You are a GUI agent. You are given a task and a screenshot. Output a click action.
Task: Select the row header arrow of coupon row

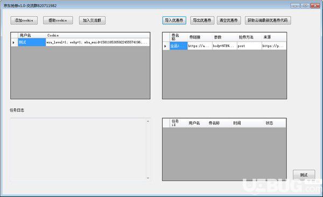click(x=166, y=46)
